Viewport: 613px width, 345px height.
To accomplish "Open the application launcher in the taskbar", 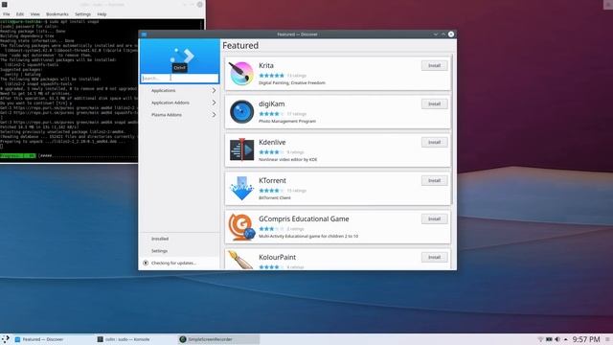I will pos(6,339).
